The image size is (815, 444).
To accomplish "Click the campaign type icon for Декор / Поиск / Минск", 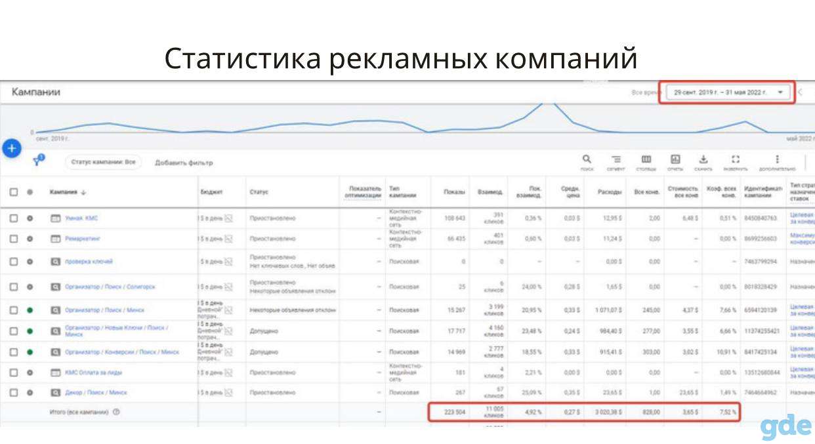I will pyautogui.click(x=56, y=393).
